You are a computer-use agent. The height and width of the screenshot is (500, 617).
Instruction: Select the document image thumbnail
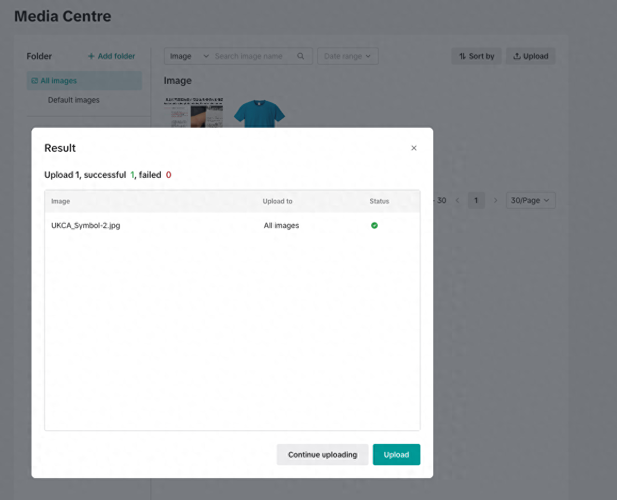tap(193, 113)
